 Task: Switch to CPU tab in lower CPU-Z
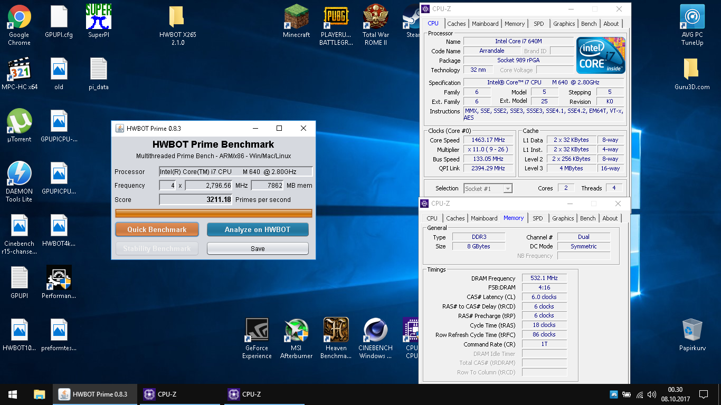click(432, 218)
